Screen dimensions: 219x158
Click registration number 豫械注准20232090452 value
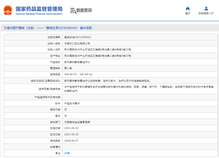[x=78, y=37]
